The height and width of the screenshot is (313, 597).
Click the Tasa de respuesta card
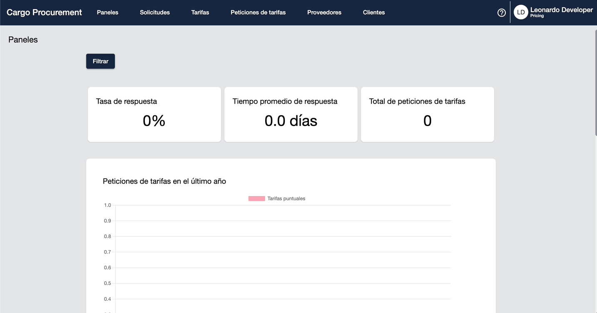pyautogui.click(x=154, y=114)
